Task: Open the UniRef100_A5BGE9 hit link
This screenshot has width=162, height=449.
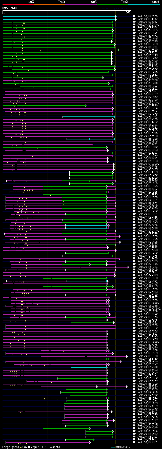Action: click(145, 80)
